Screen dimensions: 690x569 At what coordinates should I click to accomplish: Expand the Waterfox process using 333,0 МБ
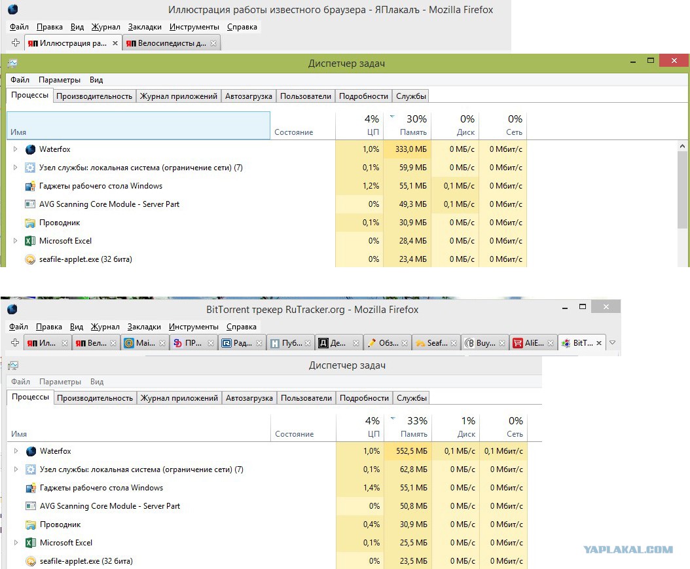[16, 149]
